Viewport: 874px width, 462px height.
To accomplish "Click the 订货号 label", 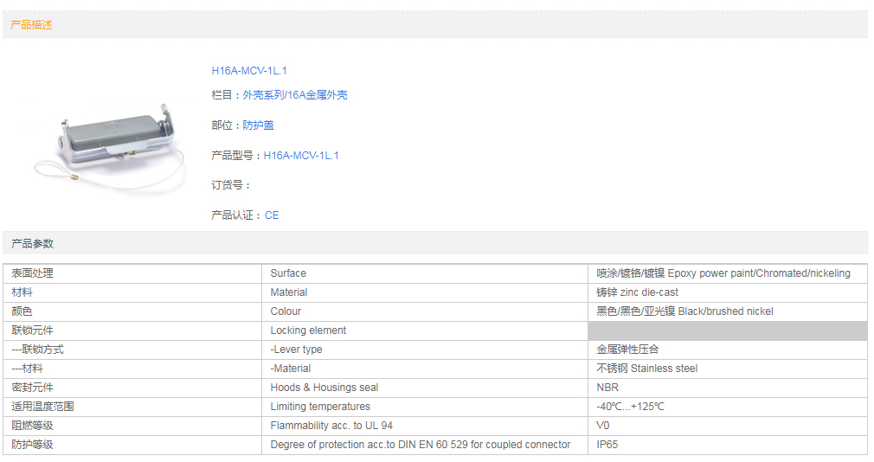I will [230, 185].
